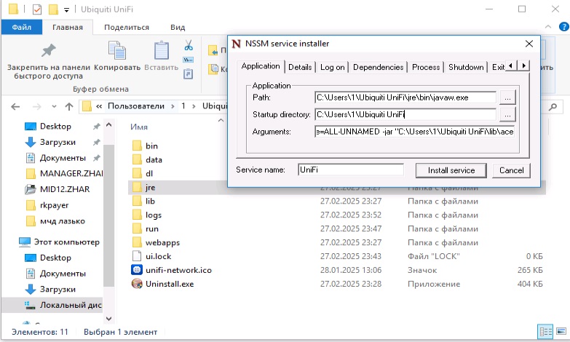Click the search magnifier icon
The height and width of the screenshot is (342, 570).
[x=553, y=106]
